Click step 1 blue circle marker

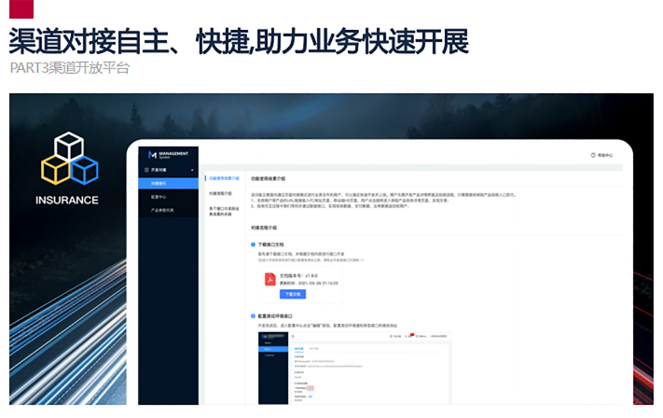click(253, 244)
